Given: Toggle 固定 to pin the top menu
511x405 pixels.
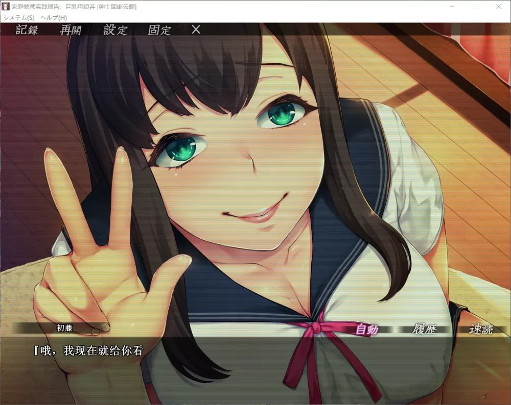Looking at the screenshot, I should [159, 30].
